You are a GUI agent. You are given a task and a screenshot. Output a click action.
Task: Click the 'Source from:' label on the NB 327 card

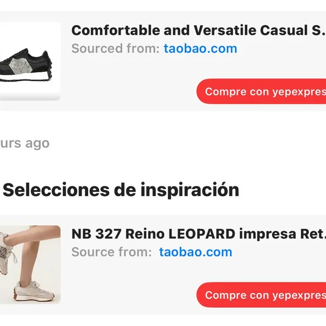[x=111, y=252]
